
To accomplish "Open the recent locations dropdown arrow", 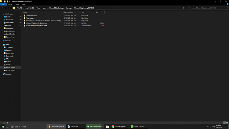I will (x=8, y=8).
